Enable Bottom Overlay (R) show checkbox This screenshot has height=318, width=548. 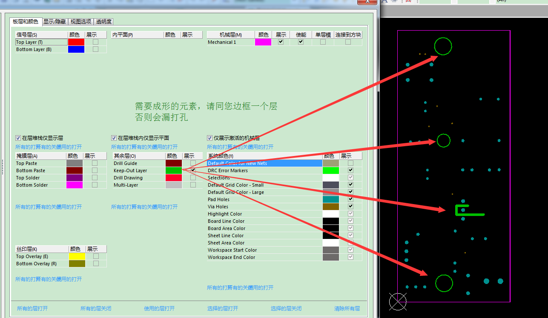(x=96, y=264)
